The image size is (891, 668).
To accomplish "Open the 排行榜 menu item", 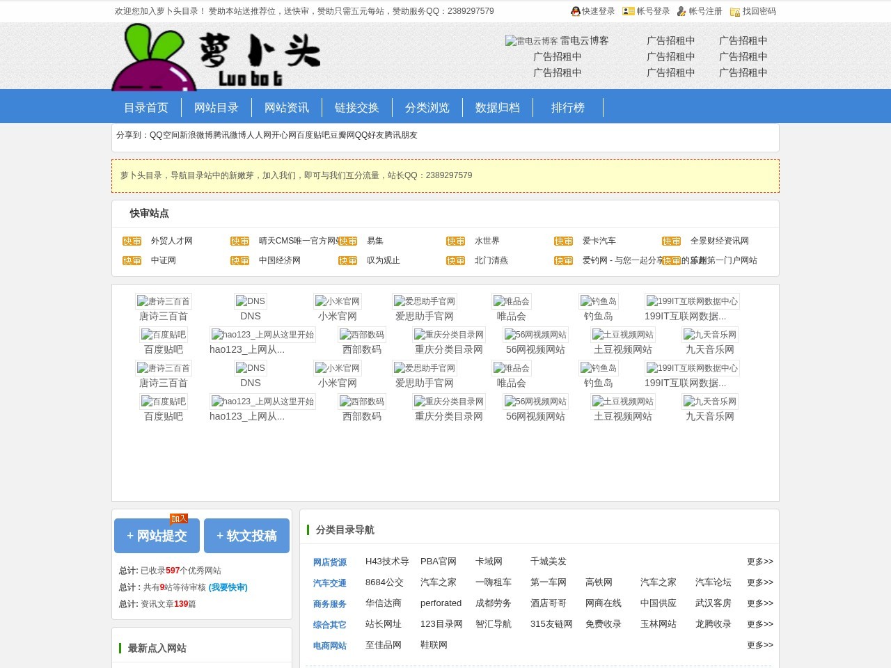I will (568, 107).
